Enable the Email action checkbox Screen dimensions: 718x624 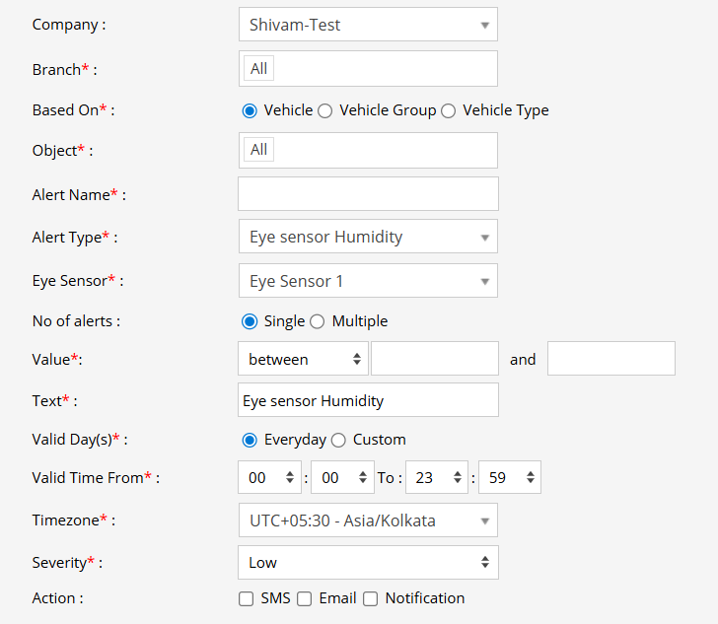pyautogui.click(x=305, y=598)
